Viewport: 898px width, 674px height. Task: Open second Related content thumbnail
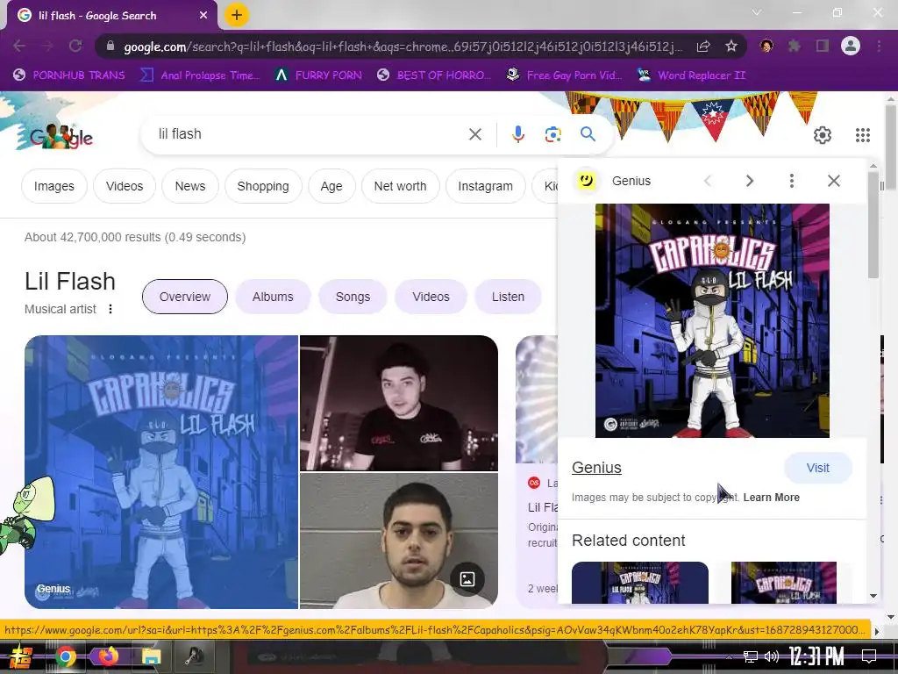[783, 583]
